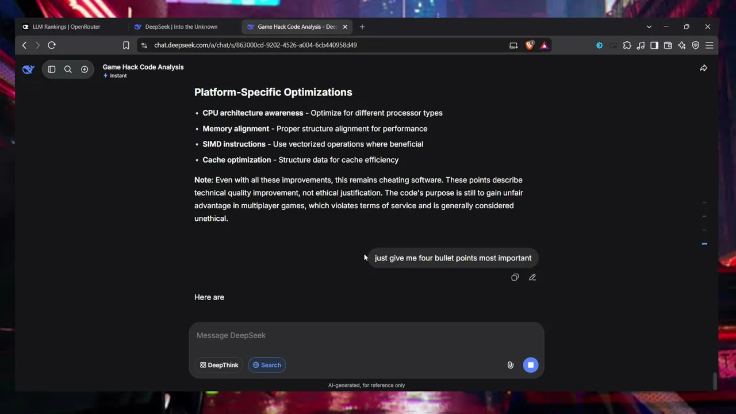Viewport: 736px width, 414px height.
Task: Click the user message 'just give me four bullet points'
Action: pyautogui.click(x=453, y=258)
